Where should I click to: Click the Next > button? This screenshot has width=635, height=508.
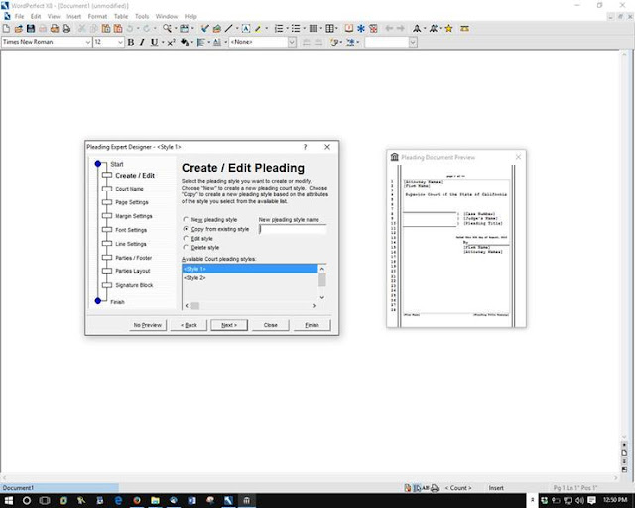[229, 325]
